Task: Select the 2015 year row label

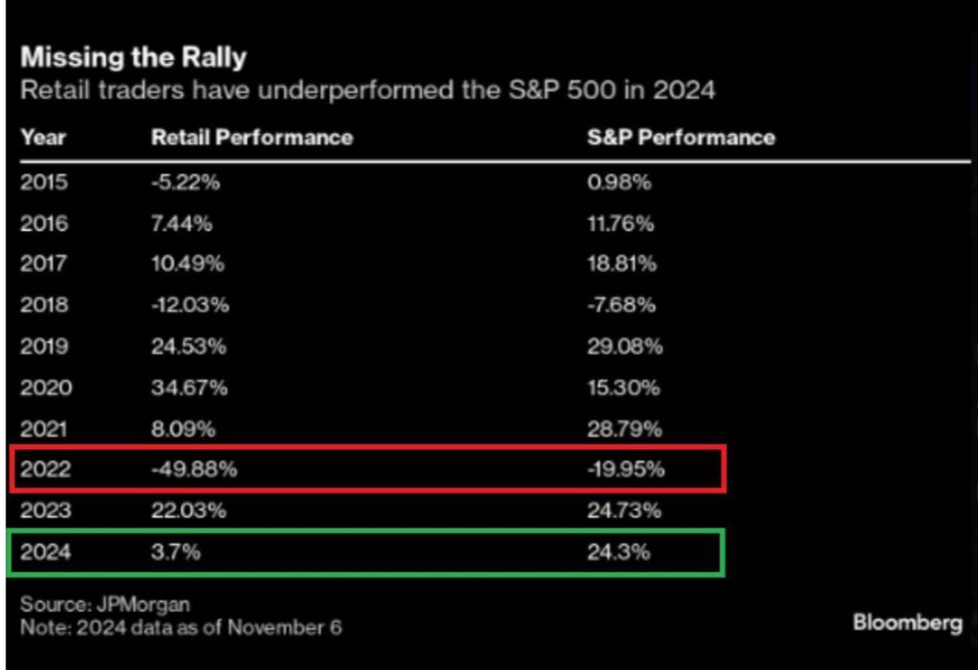Action: tap(43, 182)
